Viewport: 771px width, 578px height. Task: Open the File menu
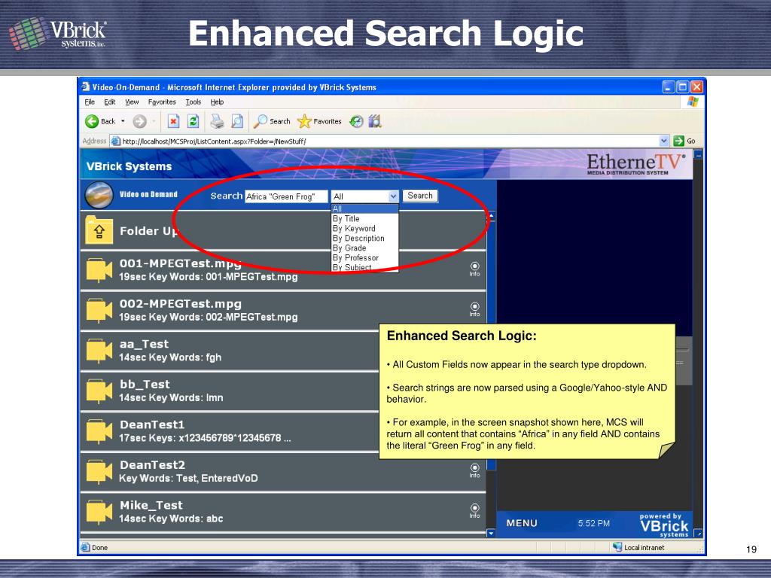[90, 102]
